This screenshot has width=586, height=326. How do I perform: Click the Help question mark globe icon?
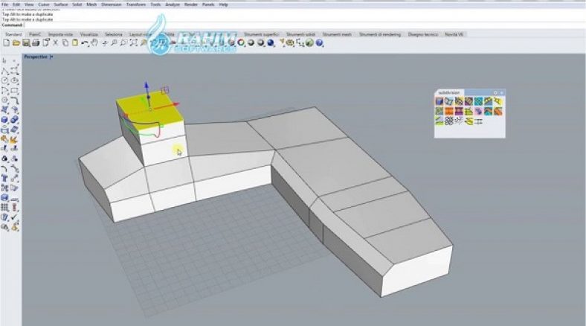coord(320,43)
